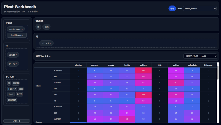Remove ソース from the rows panel
This screenshot has width=221, height=125.
tap(16, 64)
